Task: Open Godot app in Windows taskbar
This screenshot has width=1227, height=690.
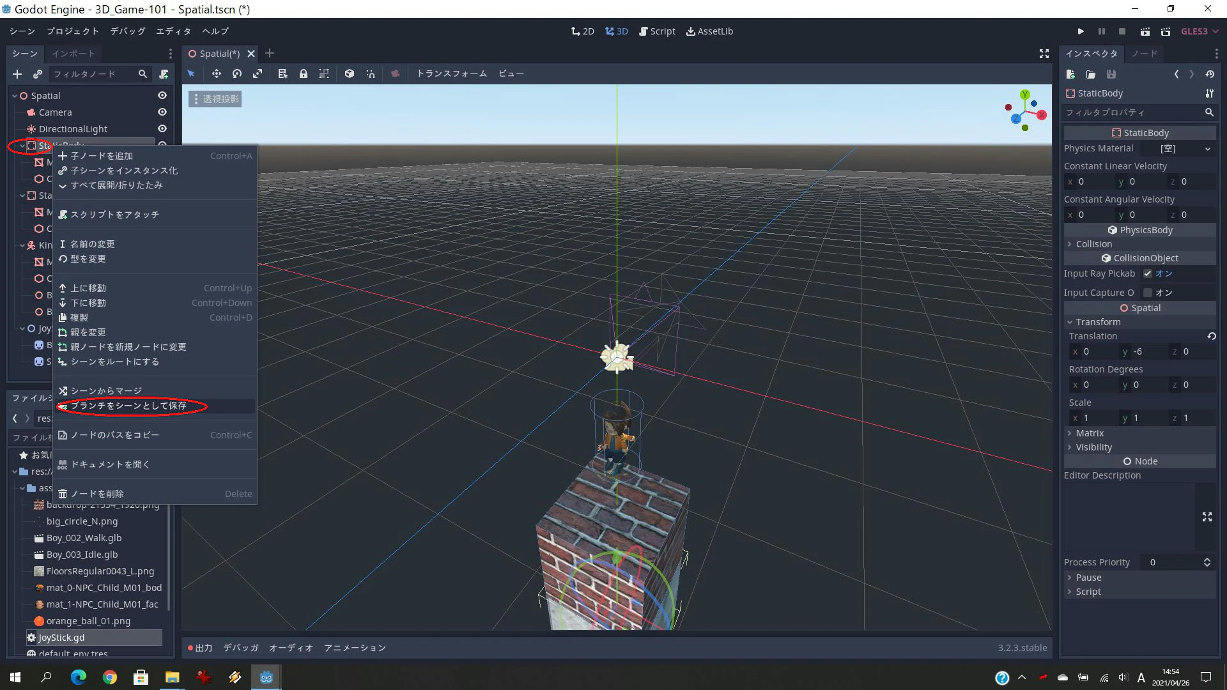Action: 266,677
